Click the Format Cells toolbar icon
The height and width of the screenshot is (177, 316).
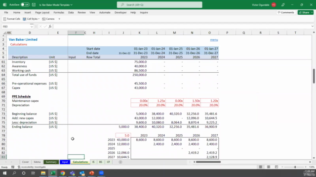click(x=12, y=19)
